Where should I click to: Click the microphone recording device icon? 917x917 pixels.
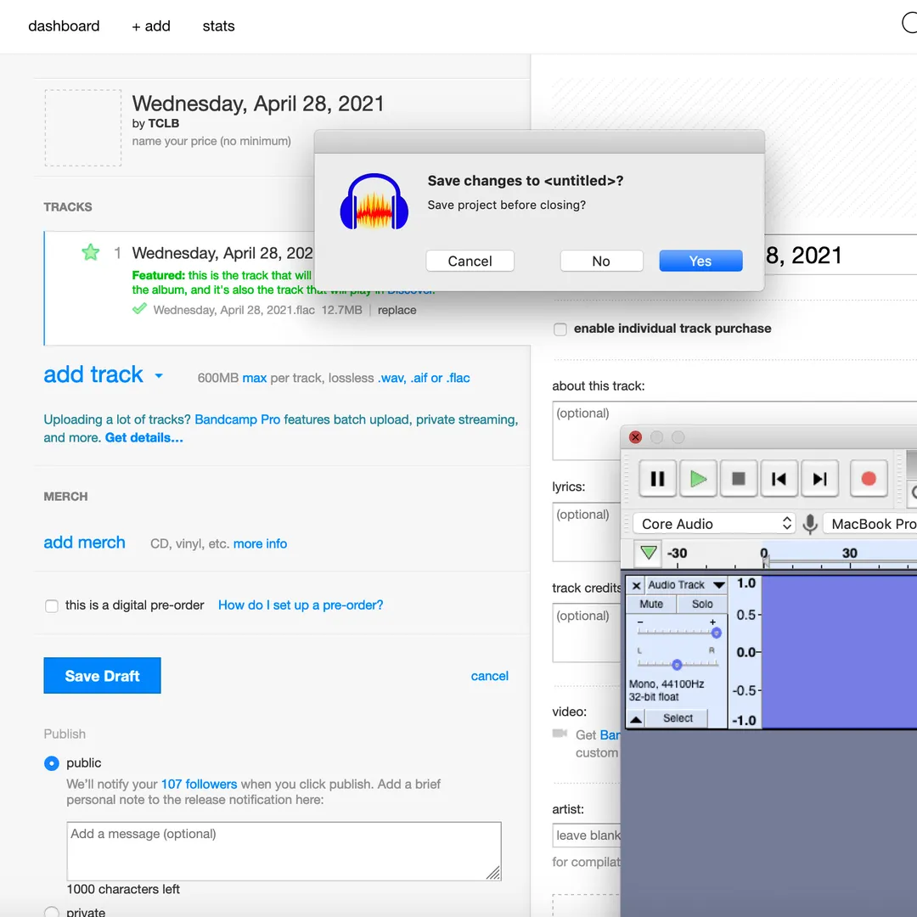click(x=810, y=524)
